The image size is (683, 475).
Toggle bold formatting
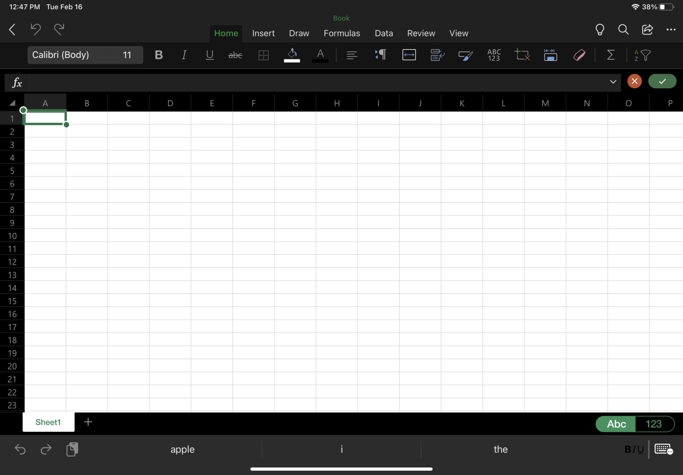(158, 55)
